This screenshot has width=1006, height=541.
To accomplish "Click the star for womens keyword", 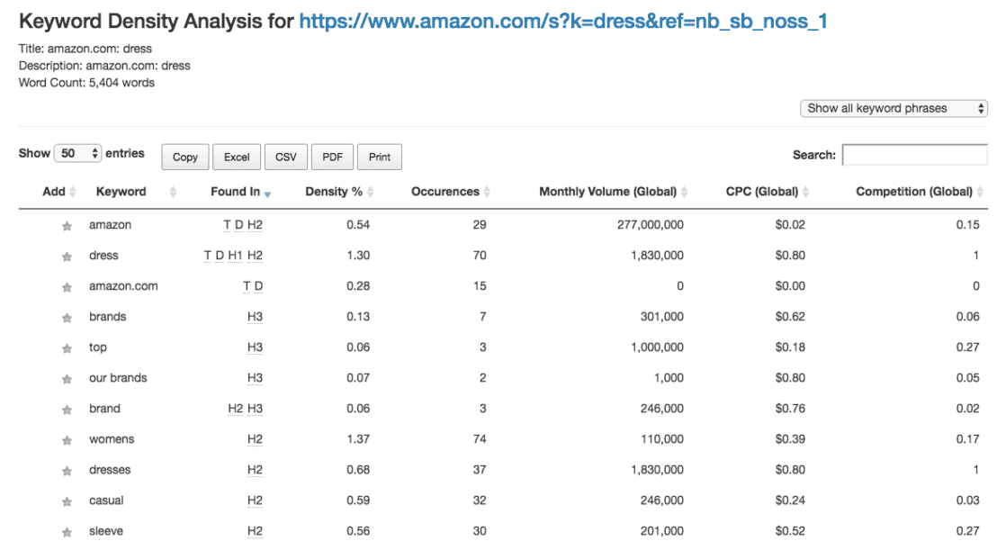I will tap(67, 440).
